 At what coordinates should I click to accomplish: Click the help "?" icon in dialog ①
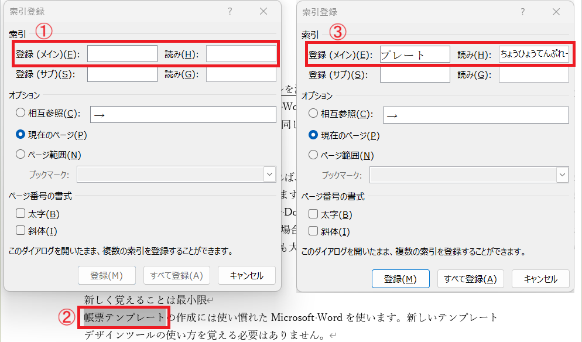pyautogui.click(x=230, y=12)
